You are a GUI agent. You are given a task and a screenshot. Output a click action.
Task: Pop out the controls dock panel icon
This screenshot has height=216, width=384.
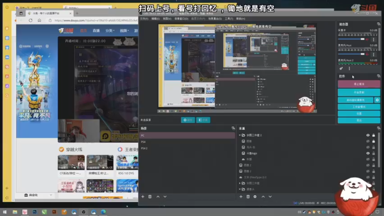point(379,76)
